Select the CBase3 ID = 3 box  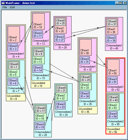(13, 47)
